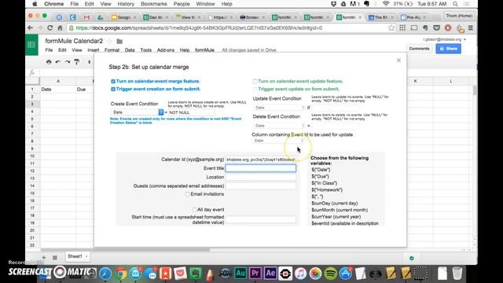Click the Location input field

pyautogui.click(x=260, y=177)
